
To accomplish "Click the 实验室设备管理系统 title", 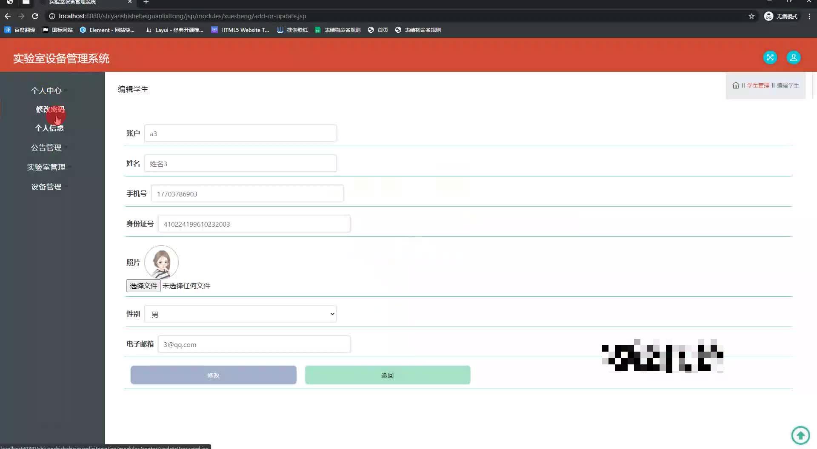I will pos(61,58).
